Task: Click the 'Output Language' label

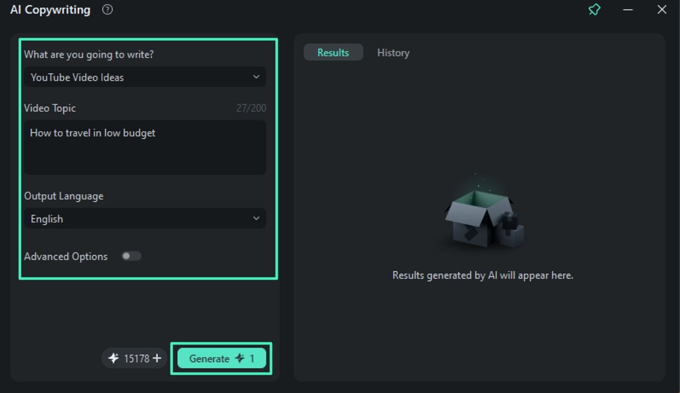Action: (x=64, y=196)
